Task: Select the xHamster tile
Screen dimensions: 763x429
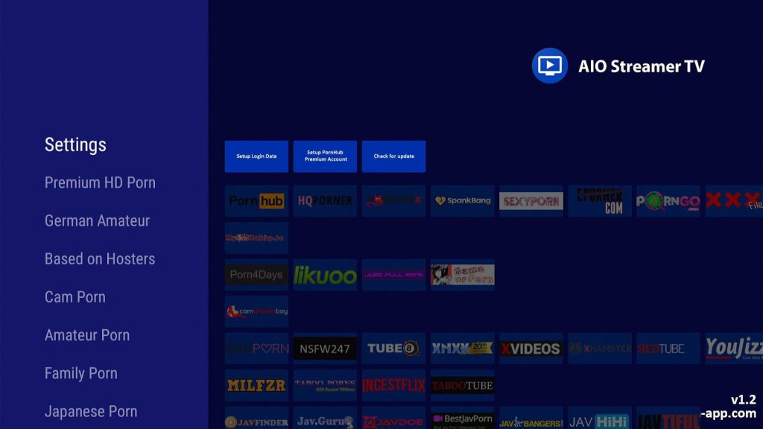Action: click(600, 349)
